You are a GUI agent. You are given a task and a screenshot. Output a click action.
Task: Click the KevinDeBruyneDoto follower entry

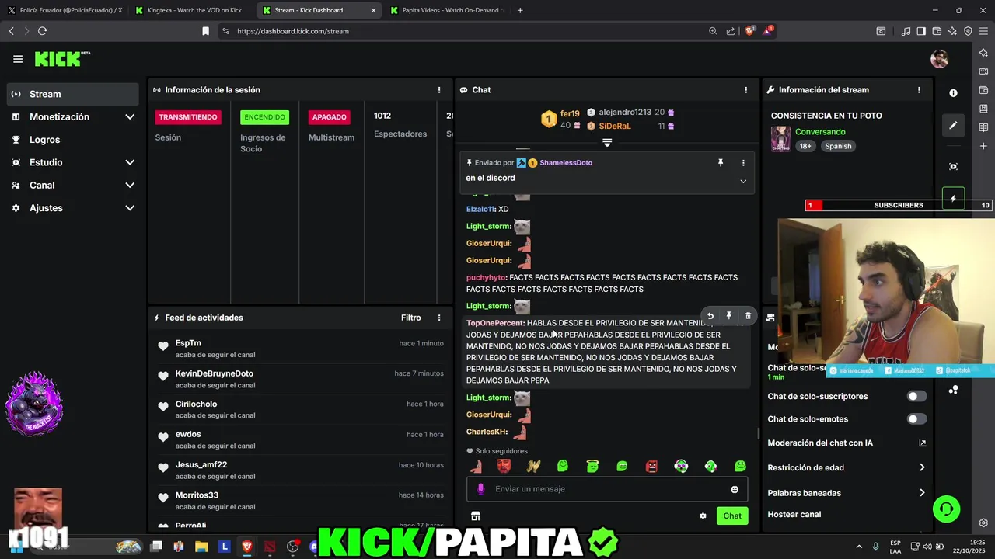tap(300, 379)
